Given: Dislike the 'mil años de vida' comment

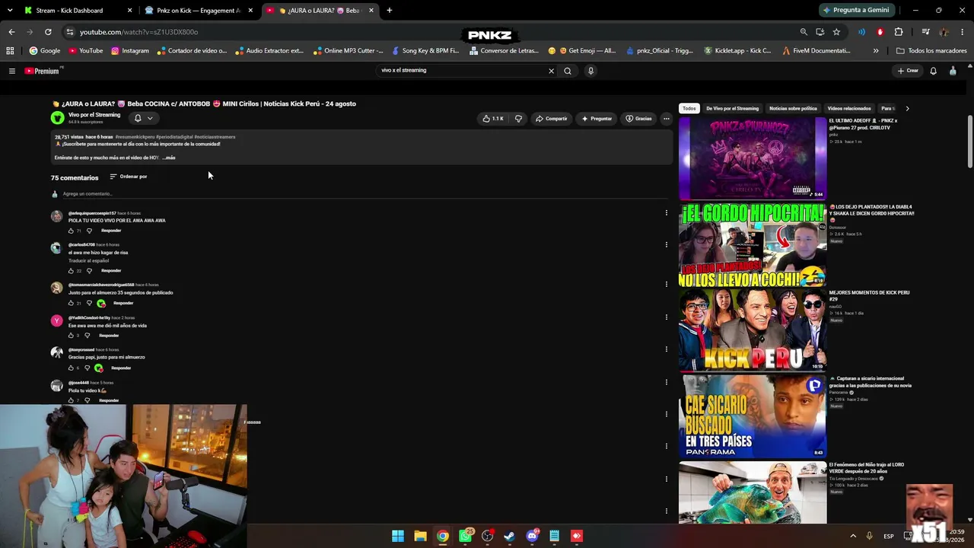Looking at the screenshot, I should click(87, 336).
